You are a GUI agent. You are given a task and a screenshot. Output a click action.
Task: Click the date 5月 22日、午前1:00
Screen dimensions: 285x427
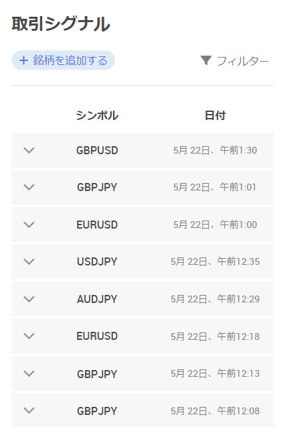(215, 225)
